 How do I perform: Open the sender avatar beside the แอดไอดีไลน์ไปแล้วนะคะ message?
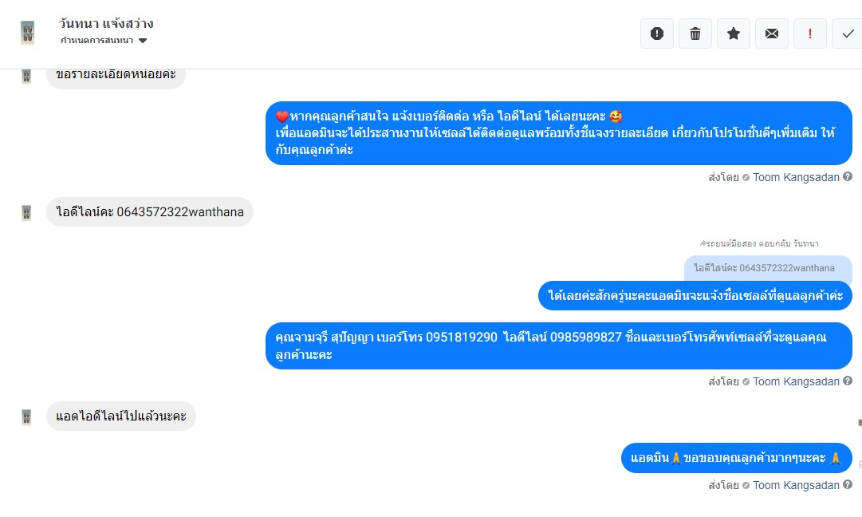pyautogui.click(x=26, y=417)
